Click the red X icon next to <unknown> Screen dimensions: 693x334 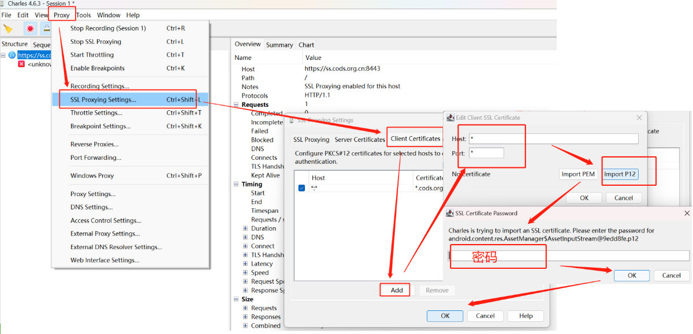(x=21, y=64)
